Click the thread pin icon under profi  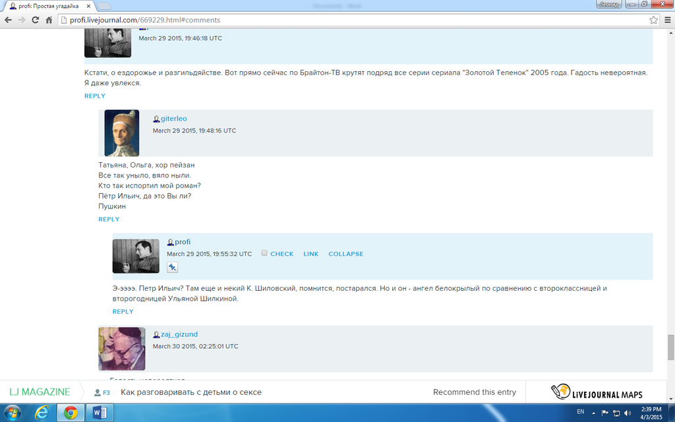(172, 268)
